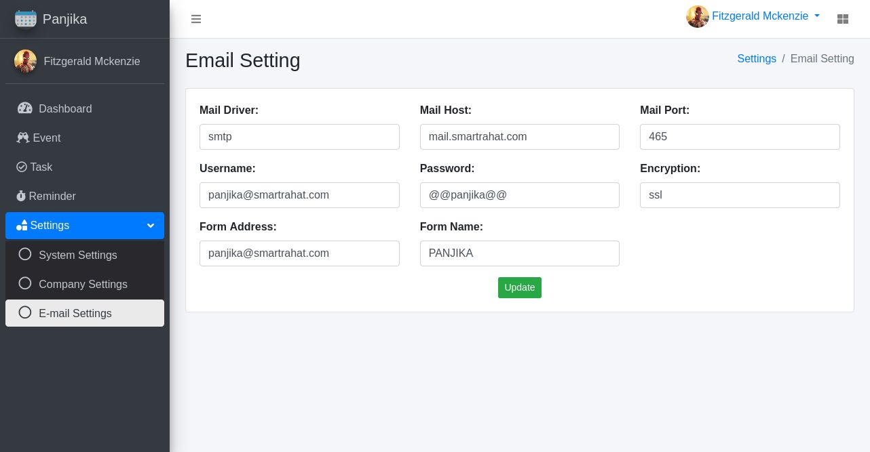
Task: Click the sidebar user avatar picture
Action: 26,61
